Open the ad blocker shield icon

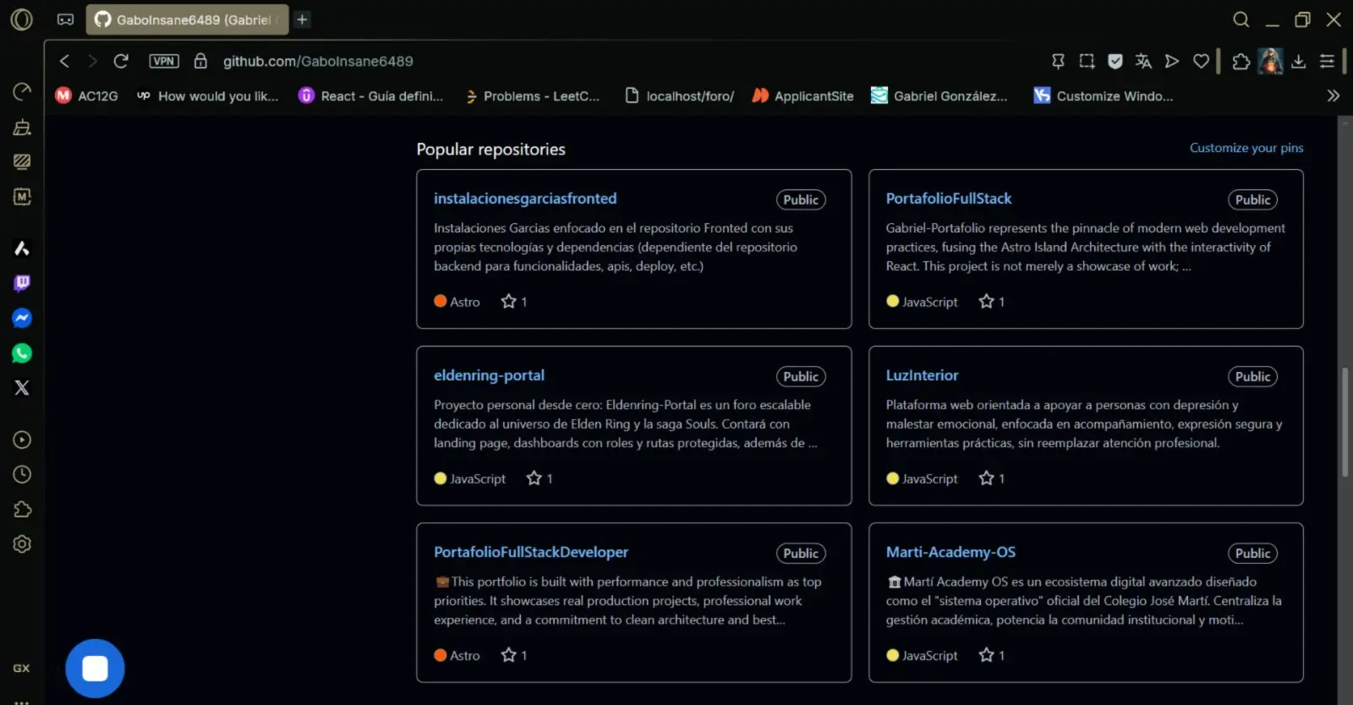pos(1115,61)
